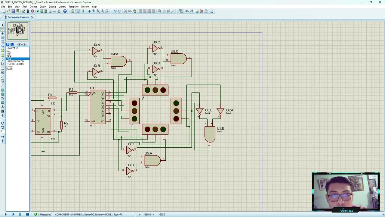
Task: Open the Help question-mark icon
Action: coord(65,11)
